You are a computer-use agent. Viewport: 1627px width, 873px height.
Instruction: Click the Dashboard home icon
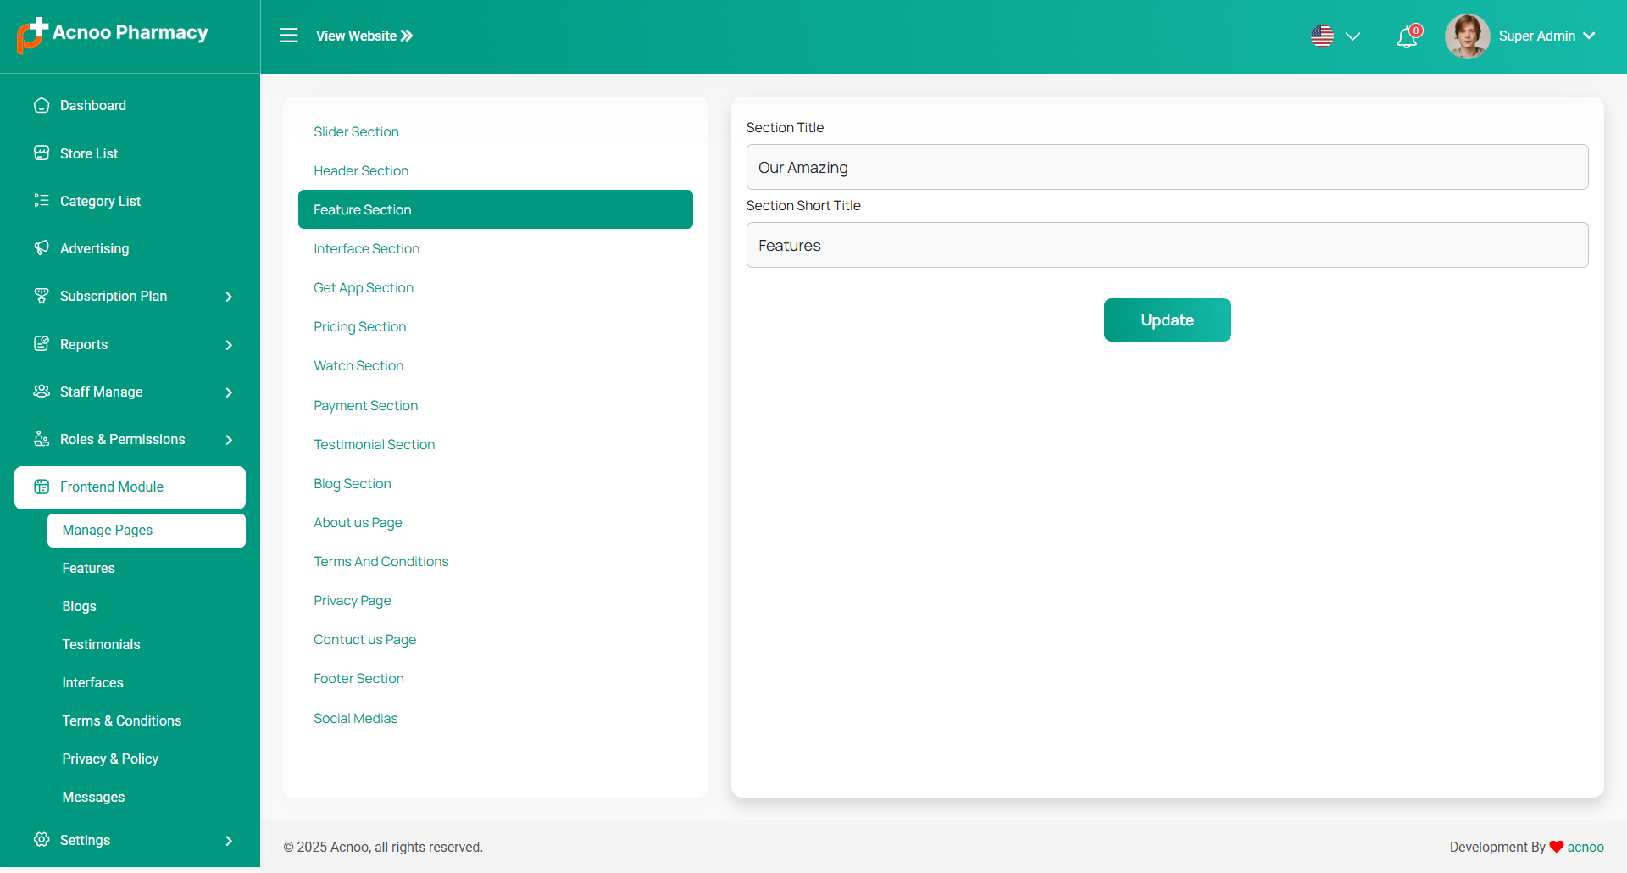(42, 105)
